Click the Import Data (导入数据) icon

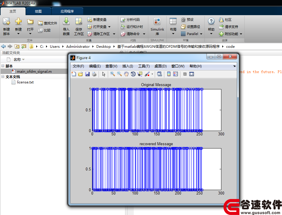point(66,21)
